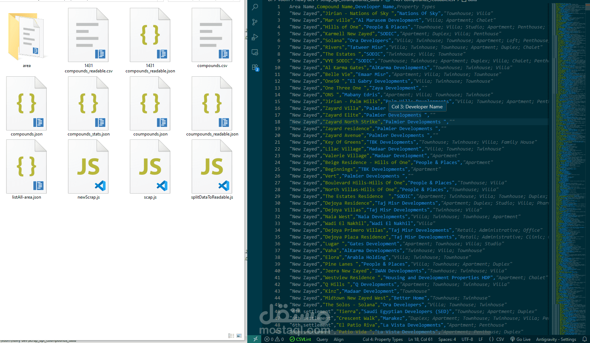Click Query in the status bar
The height and width of the screenshot is (343, 590).
point(322,339)
